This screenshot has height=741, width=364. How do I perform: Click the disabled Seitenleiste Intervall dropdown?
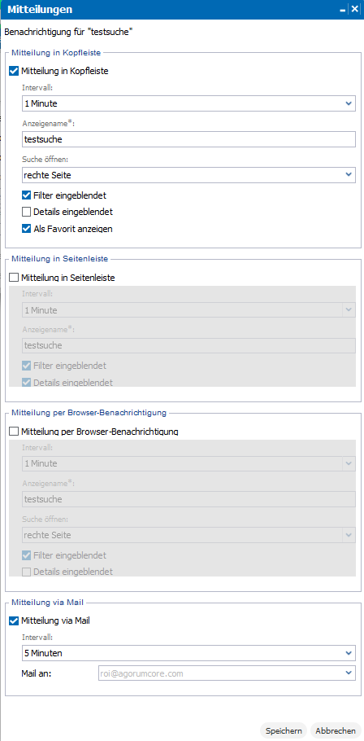point(188,310)
